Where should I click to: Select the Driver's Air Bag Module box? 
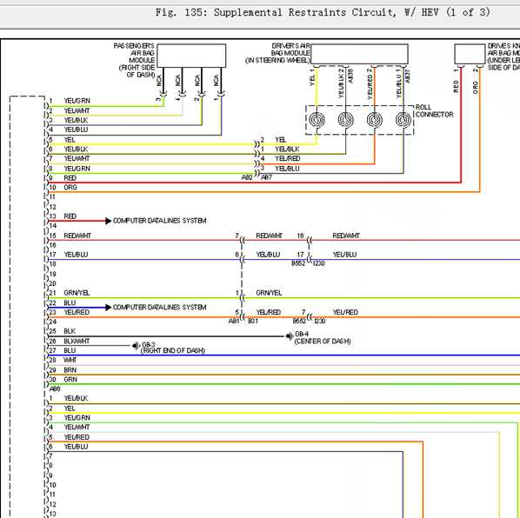[x=359, y=54]
